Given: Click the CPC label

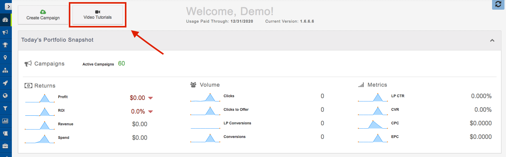Looking at the screenshot, I should tap(395, 123).
